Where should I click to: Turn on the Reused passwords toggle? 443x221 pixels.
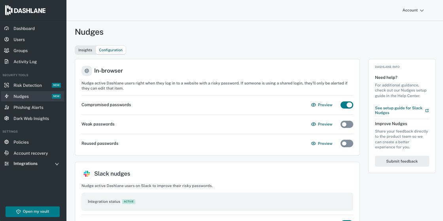point(346,144)
